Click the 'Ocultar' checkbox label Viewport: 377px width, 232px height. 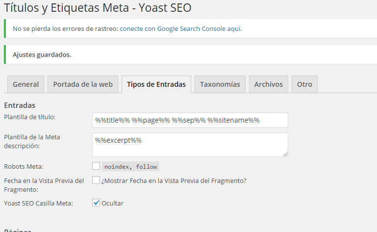point(112,203)
